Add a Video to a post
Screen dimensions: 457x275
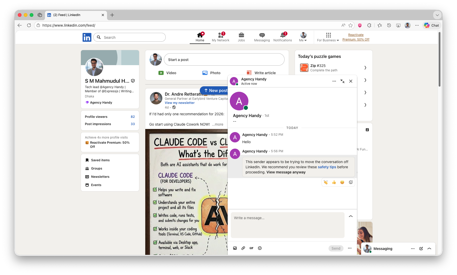(167, 73)
